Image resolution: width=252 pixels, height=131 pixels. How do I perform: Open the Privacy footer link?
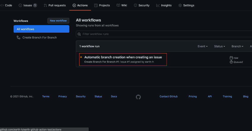[x=62, y=96]
